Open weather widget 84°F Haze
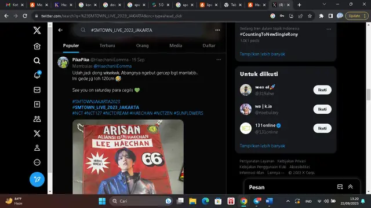This screenshot has width=371, height=208. click(x=14, y=201)
